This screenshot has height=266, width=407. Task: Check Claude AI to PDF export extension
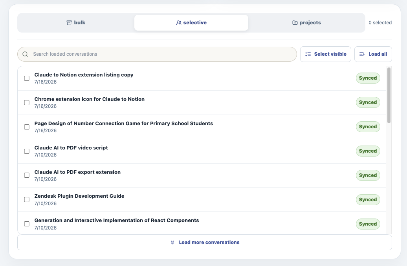click(x=27, y=175)
